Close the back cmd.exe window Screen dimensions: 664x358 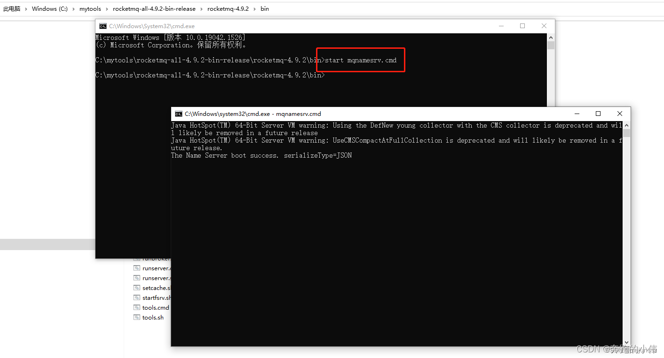544,26
